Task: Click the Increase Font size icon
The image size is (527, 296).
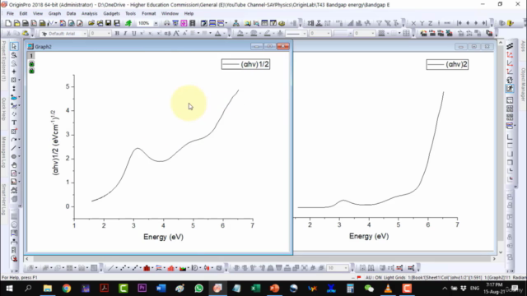Action: 176,34
